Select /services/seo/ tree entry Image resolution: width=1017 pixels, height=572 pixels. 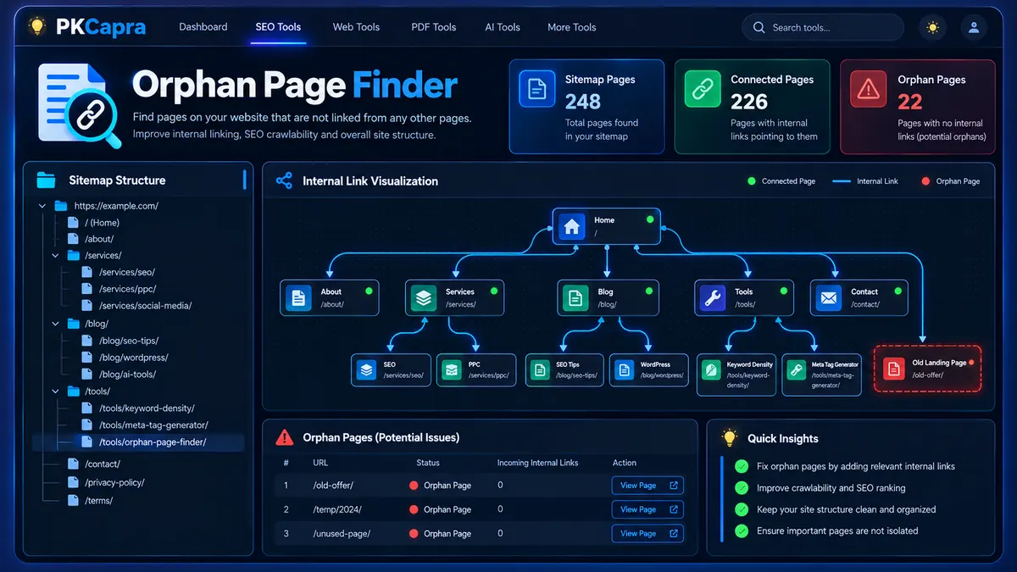pos(126,272)
